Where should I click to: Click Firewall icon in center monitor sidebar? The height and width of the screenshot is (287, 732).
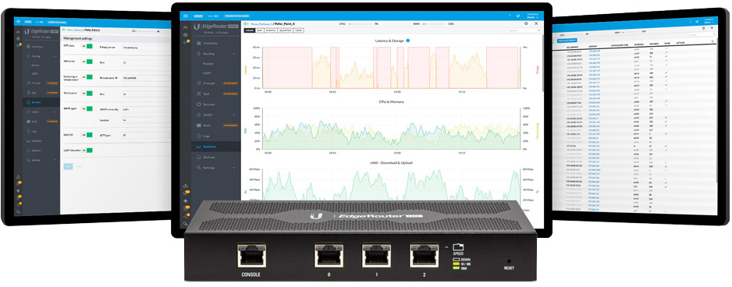(198, 83)
